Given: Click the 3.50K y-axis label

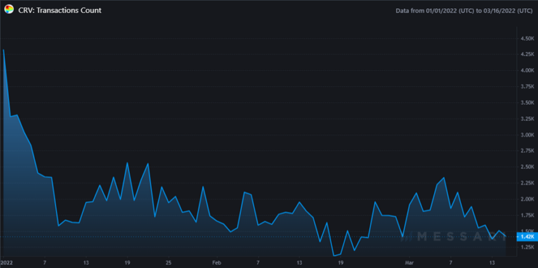Looking at the screenshot, I should (x=527, y=103).
